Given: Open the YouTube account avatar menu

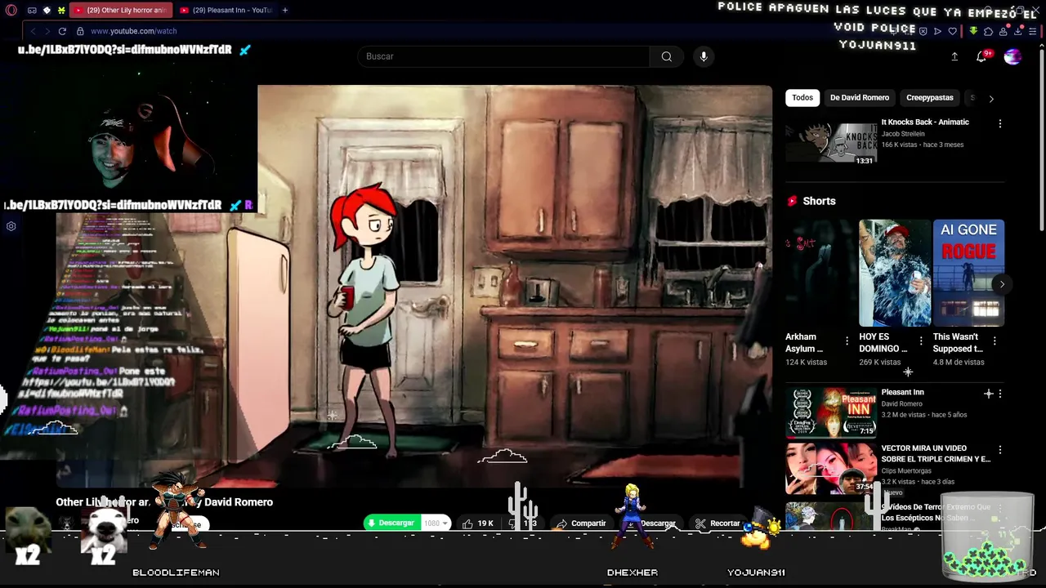Looking at the screenshot, I should pyautogui.click(x=1012, y=56).
